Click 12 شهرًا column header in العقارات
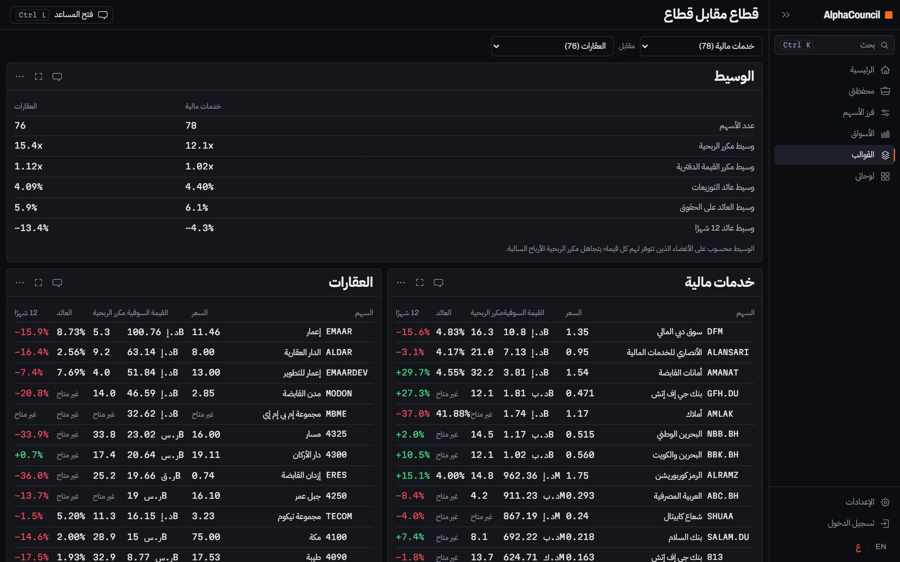 pyautogui.click(x=26, y=313)
